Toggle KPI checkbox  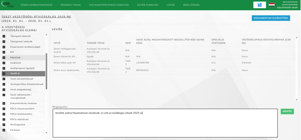click(4, 52)
